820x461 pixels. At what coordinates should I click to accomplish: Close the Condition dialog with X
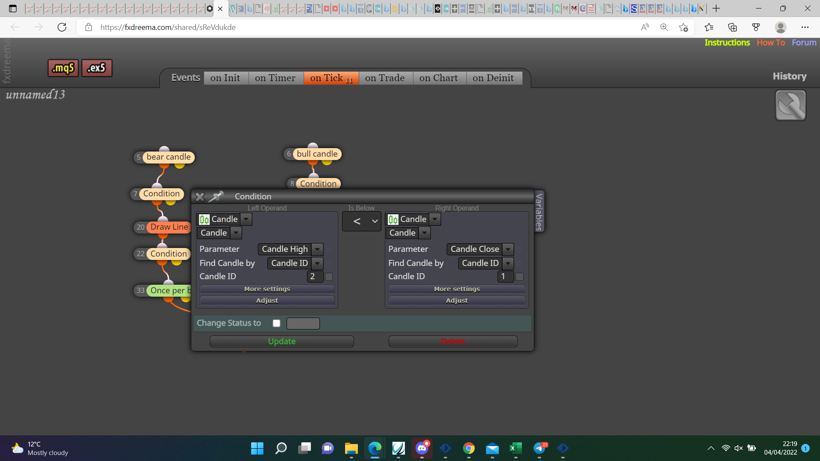199,197
